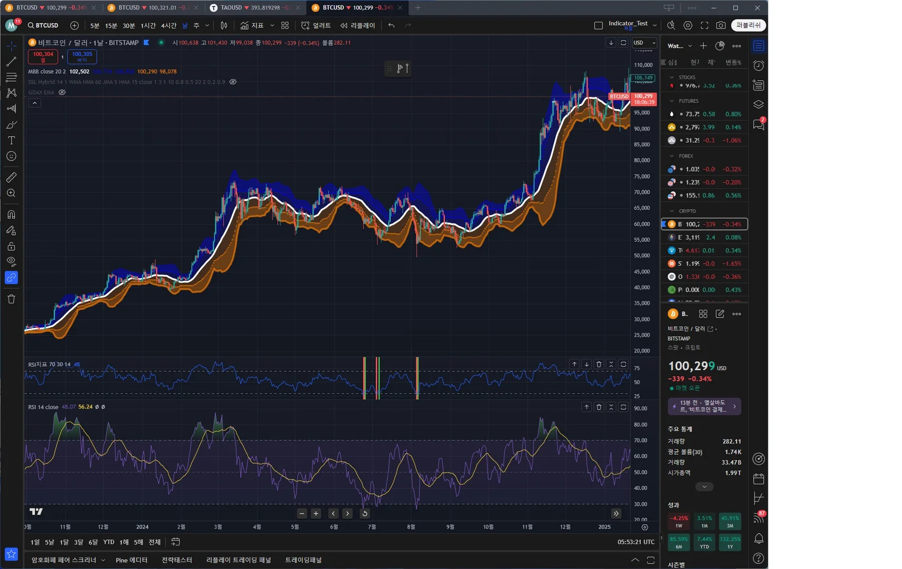Pick the ruler measure tool
This screenshot has width=902, height=569.
[x=11, y=178]
